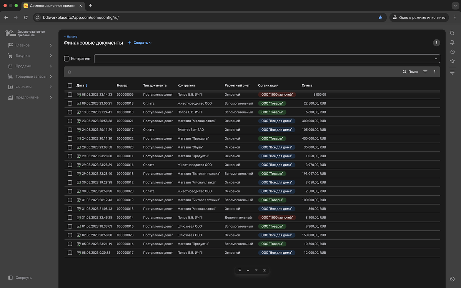Open the list filter settings icon
Image resolution: width=461 pixels, height=288 pixels.
425,72
